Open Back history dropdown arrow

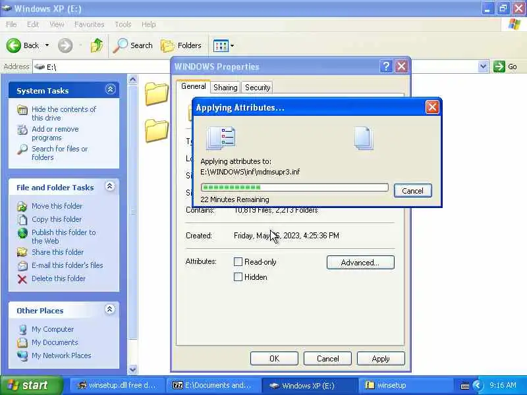47,45
